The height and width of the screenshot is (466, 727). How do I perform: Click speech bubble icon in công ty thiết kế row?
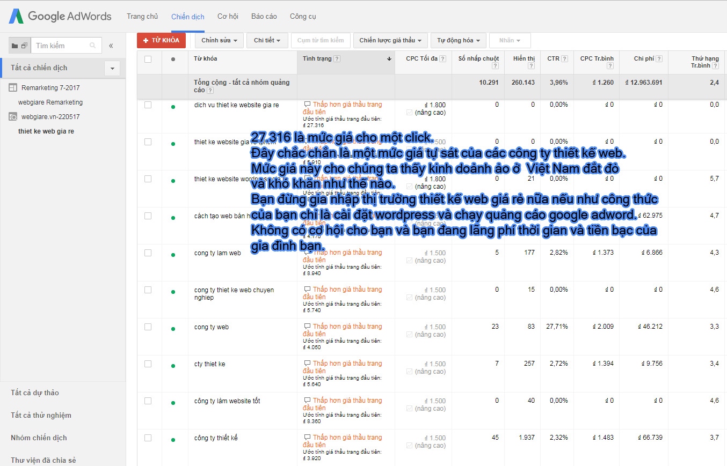pos(307,438)
